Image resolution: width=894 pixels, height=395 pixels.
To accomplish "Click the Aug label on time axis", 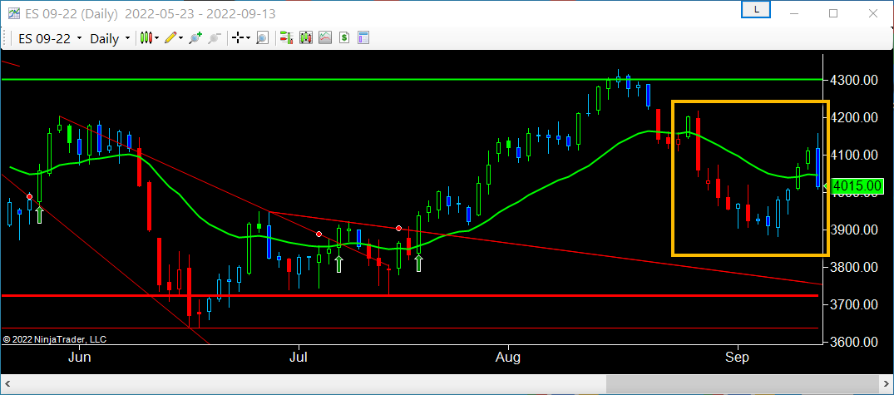I will 507,358.
